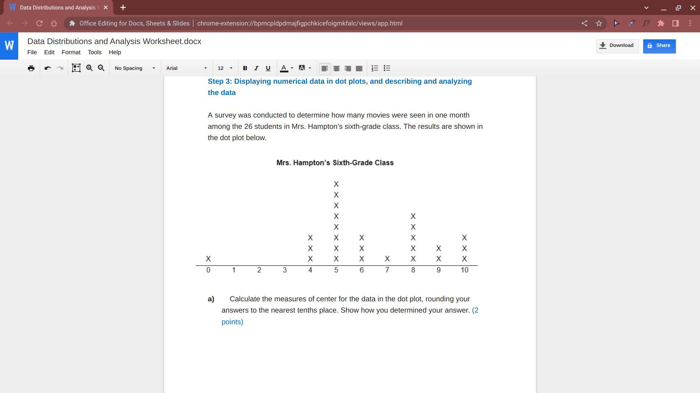Screen dimensions: 700x393
Task: Toggle Underline formatting
Action: pos(268,68)
